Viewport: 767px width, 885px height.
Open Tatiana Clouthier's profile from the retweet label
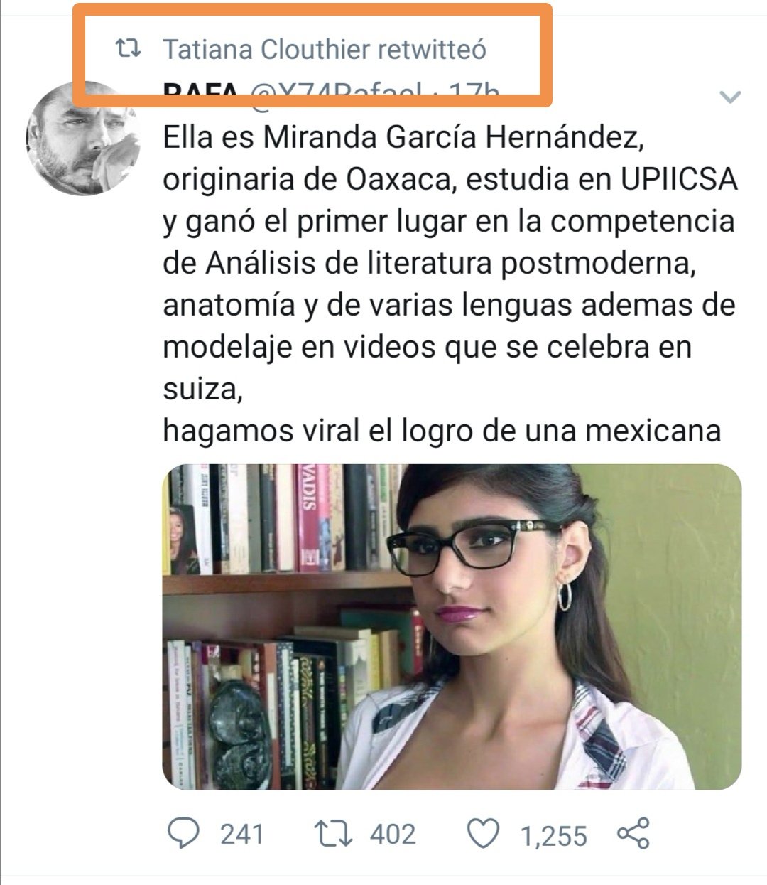point(267,50)
